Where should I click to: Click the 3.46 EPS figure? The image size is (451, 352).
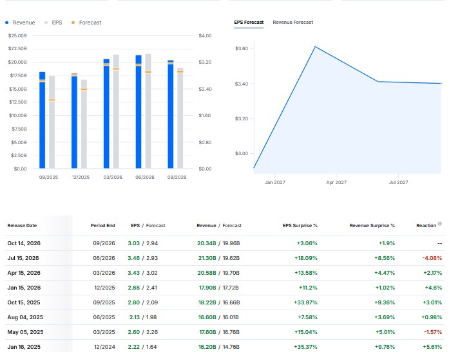pos(134,258)
